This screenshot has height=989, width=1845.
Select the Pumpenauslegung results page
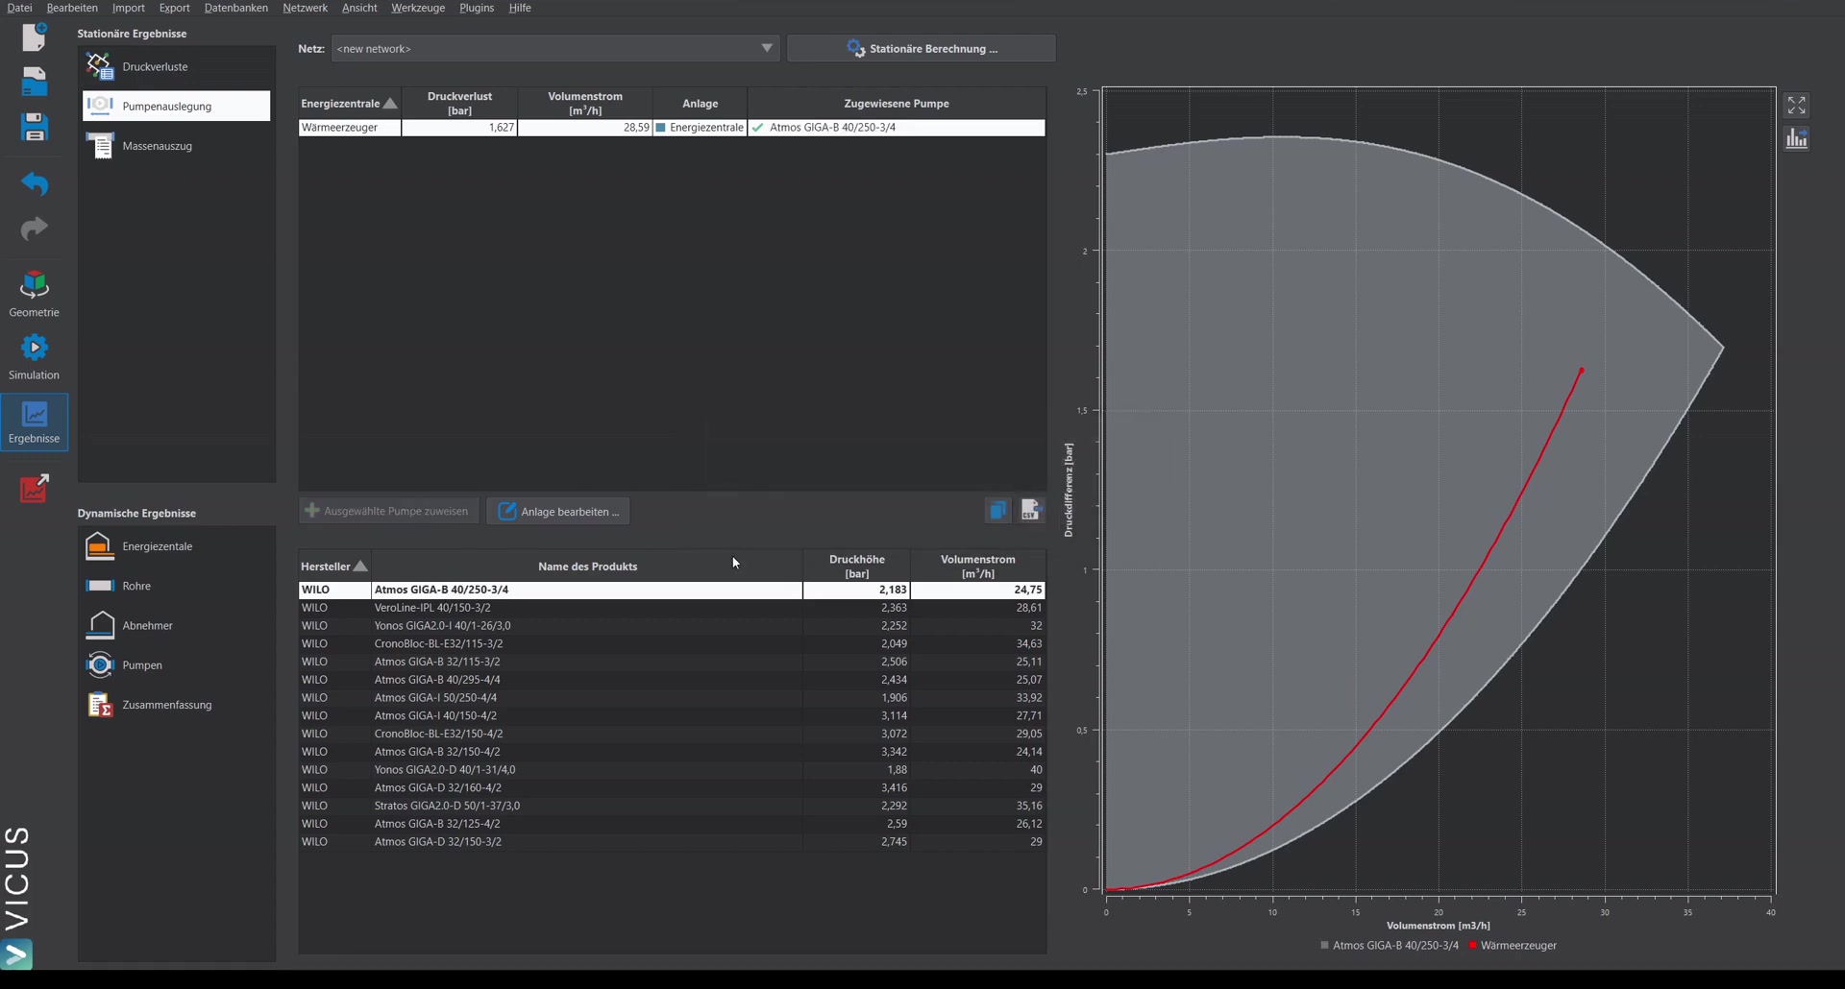(x=177, y=106)
